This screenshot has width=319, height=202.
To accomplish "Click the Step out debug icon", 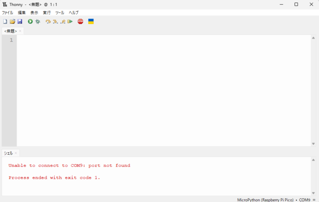I will [63, 22].
